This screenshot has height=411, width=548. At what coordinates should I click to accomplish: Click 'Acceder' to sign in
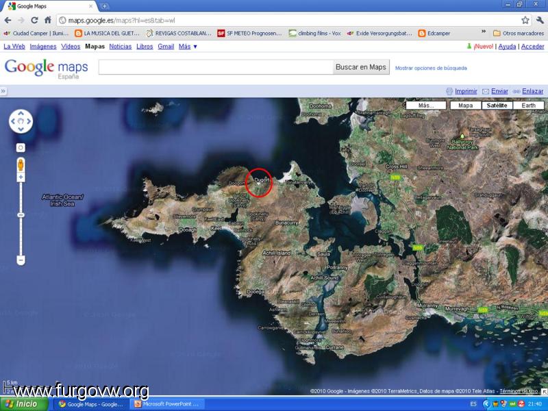[533, 47]
